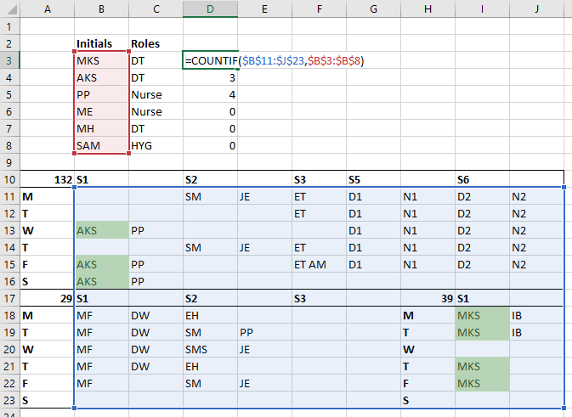Click IB cell in row 19

[x=536, y=332]
